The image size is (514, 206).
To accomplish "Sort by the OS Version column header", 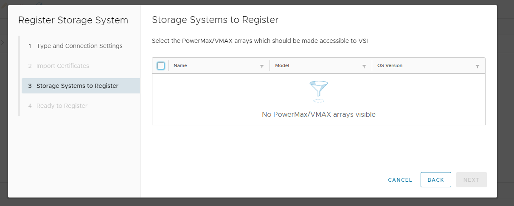I will pyautogui.click(x=390, y=66).
